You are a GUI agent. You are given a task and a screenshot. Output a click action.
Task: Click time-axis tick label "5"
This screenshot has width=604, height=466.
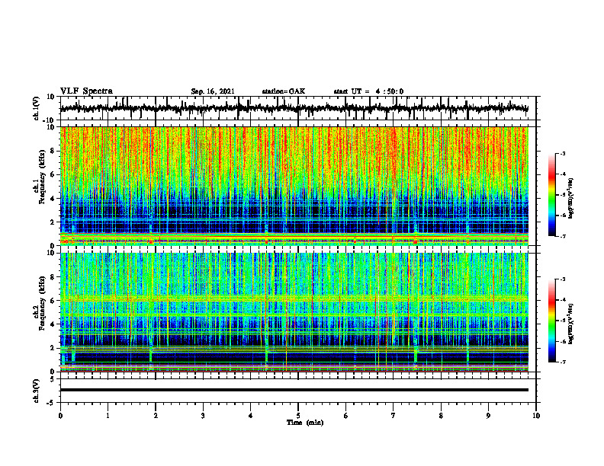298,416
